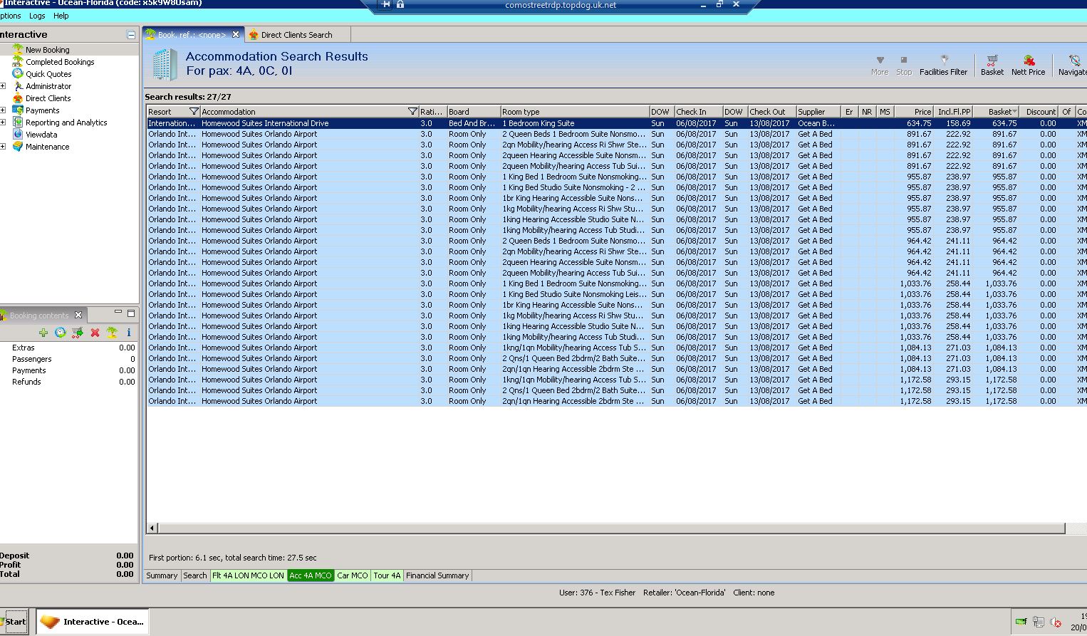
Task: Sort results by Price column header
Action: pyautogui.click(x=914, y=112)
